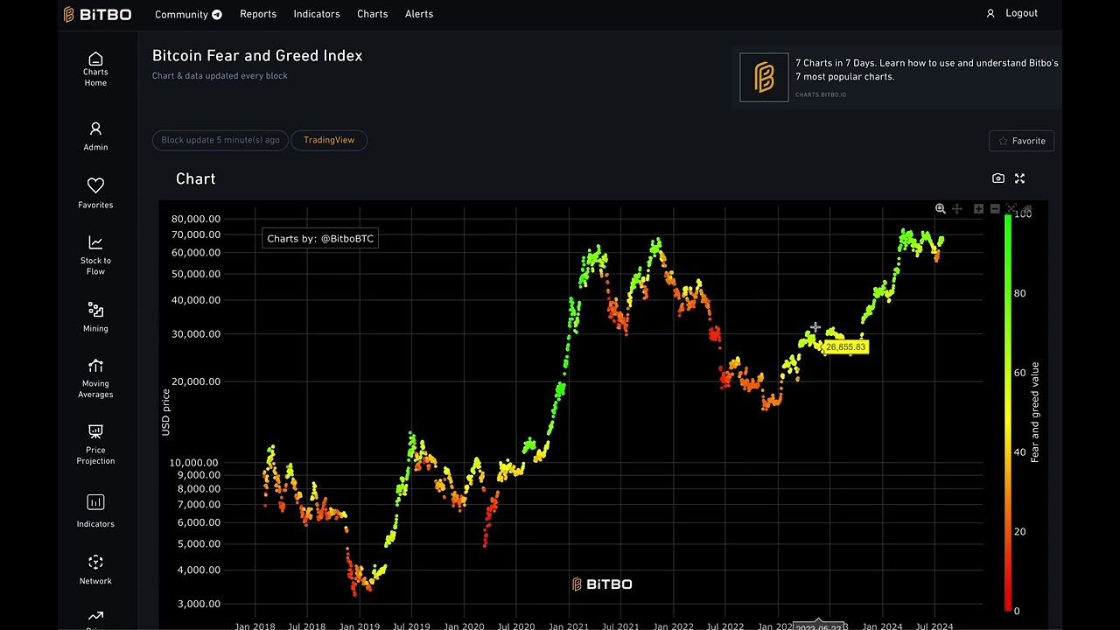1120x630 pixels.
Task: Open the Reports menu item
Action: pyautogui.click(x=258, y=14)
